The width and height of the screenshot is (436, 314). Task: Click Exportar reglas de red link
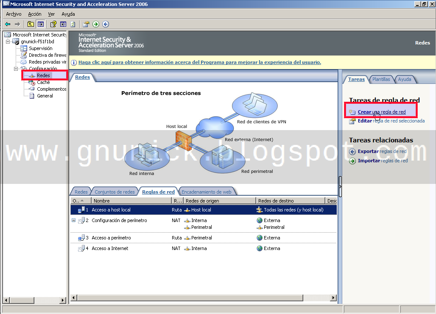[382, 151]
